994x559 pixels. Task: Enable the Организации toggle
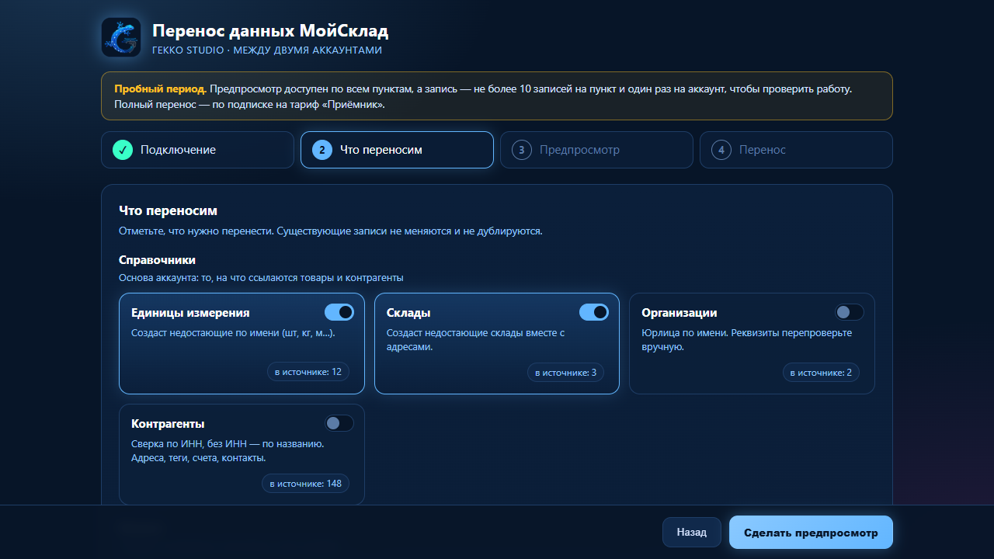[849, 312]
